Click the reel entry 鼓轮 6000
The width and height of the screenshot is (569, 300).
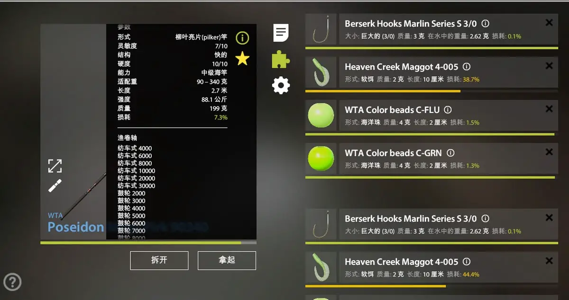[131, 223]
